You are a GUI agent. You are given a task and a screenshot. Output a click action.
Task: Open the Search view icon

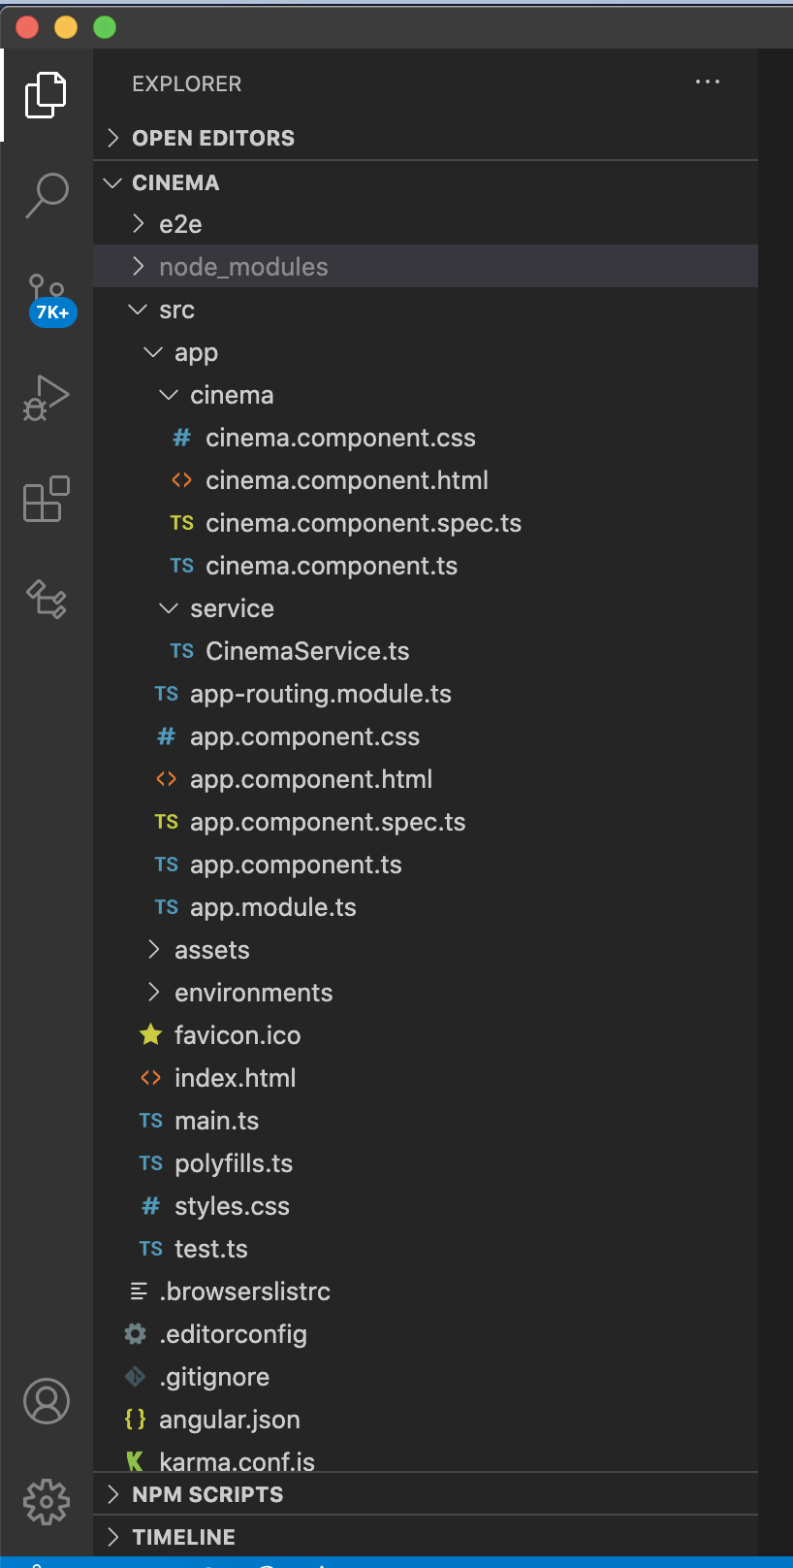click(x=46, y=195)
